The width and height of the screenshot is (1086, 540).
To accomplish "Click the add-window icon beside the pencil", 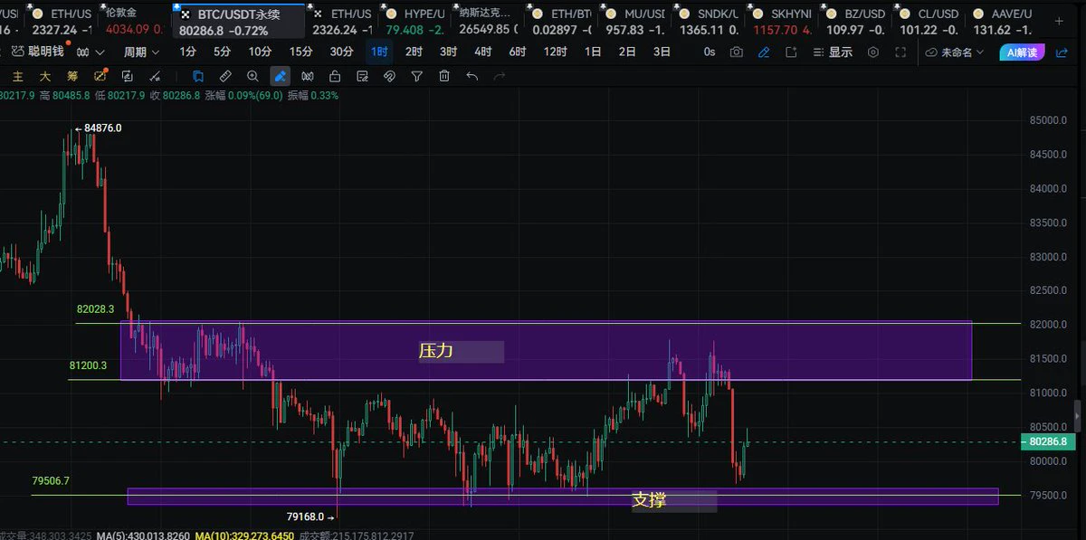I will pos(791,52).
